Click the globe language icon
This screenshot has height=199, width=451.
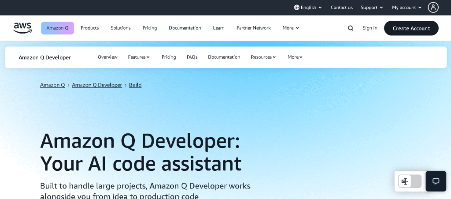(297, 8)
